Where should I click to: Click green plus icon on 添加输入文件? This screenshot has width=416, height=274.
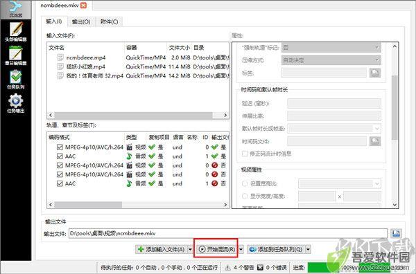point(141,249)
